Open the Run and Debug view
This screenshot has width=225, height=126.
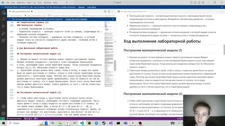(x=4, y=34)
